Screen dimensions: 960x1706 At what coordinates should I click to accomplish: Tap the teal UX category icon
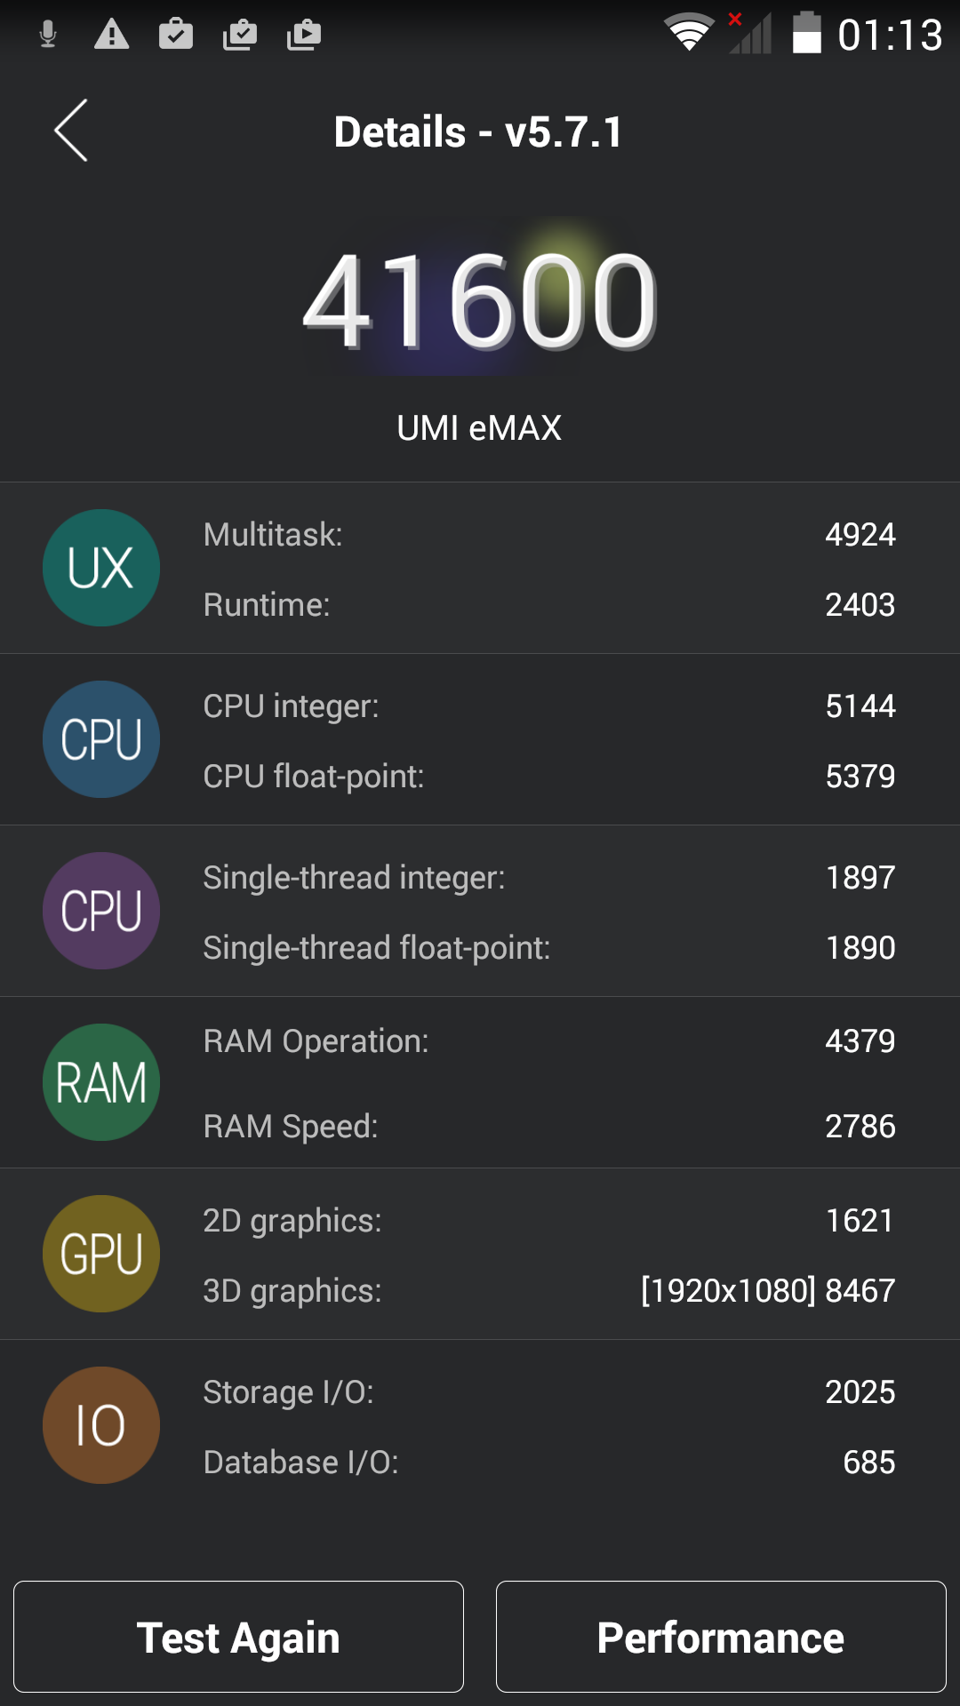101,568
